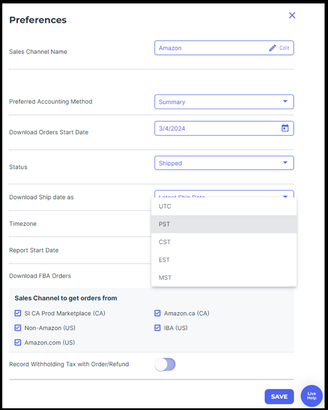
Task: Pick EST from timezone options
Action: [224, 260]
